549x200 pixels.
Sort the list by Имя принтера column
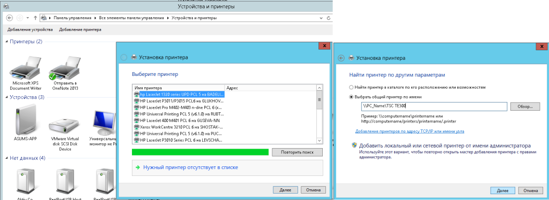coord(178,88)
